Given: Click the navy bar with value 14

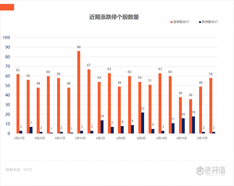Looking at the screenshot, I should coord(102,127).
